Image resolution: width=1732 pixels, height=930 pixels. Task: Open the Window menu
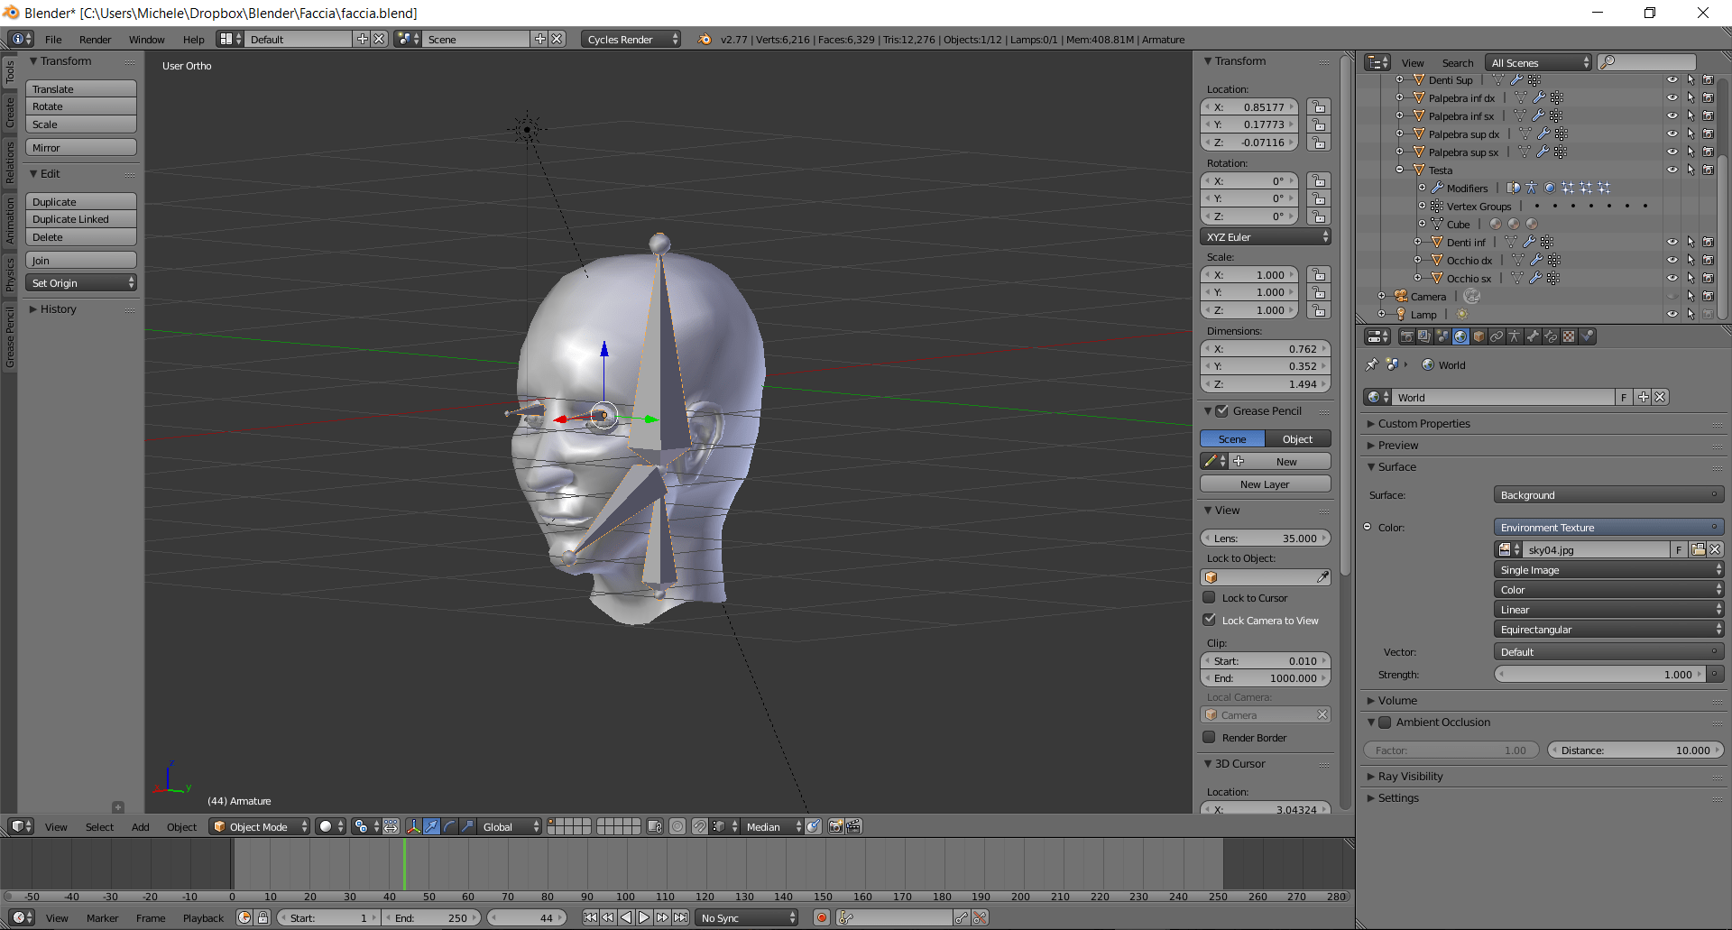(146, 39)
